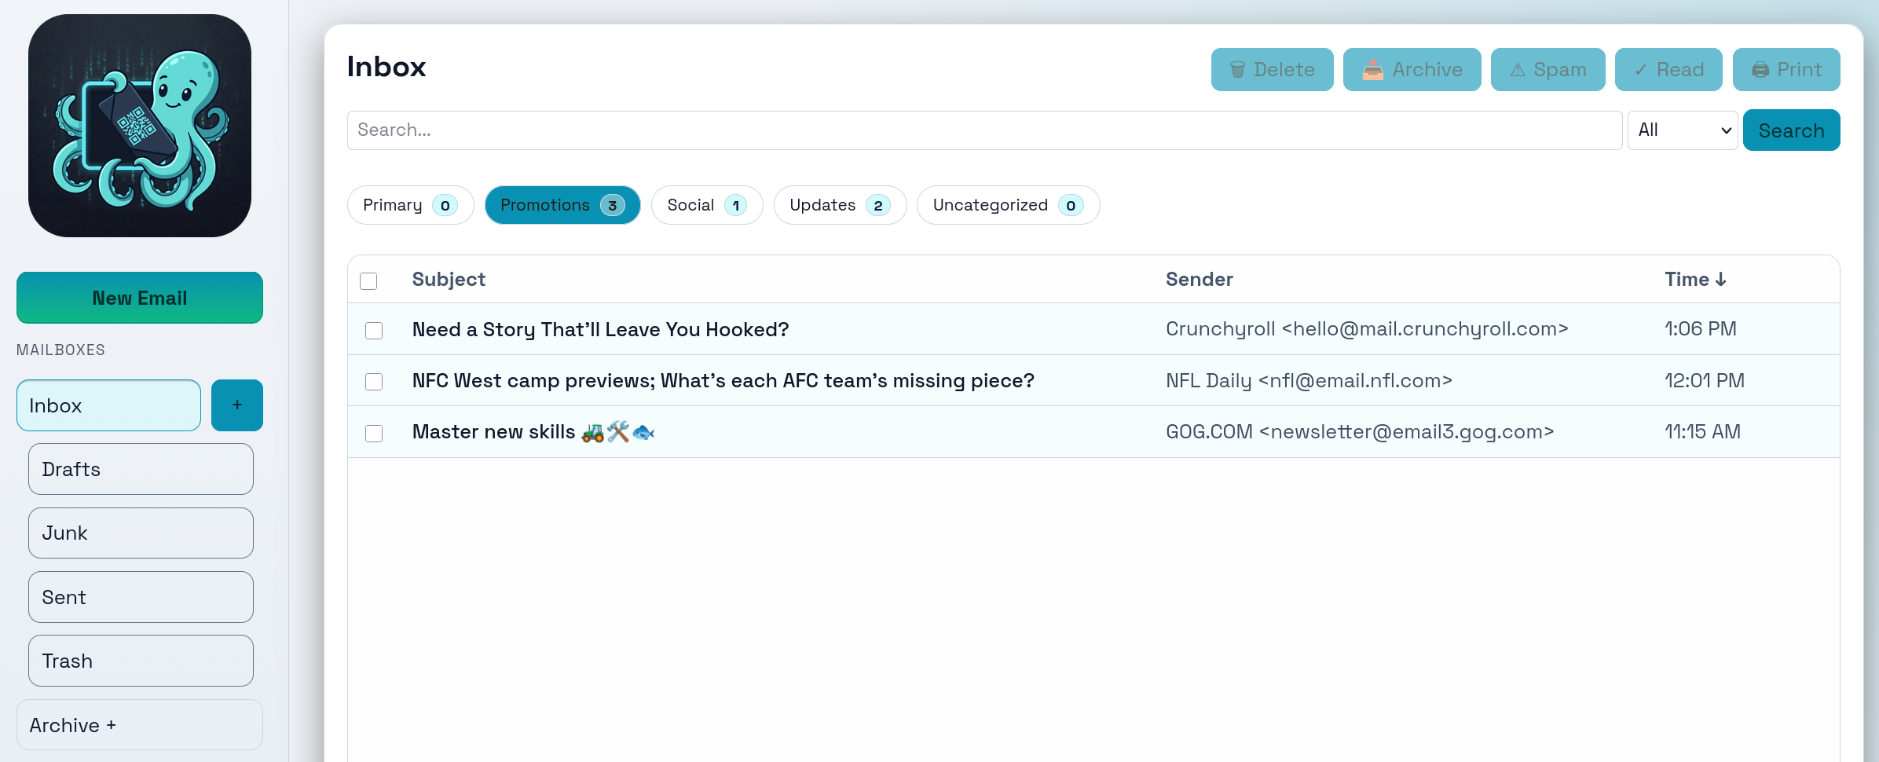Image resolution: width=1879 pixels, height=762 pixels.
Task: Switch to the Promotions tab
Action: [562, 205]
